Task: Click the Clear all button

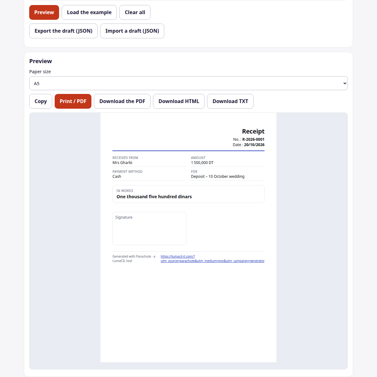Action: pyautogui.click(x=135, y=13)
